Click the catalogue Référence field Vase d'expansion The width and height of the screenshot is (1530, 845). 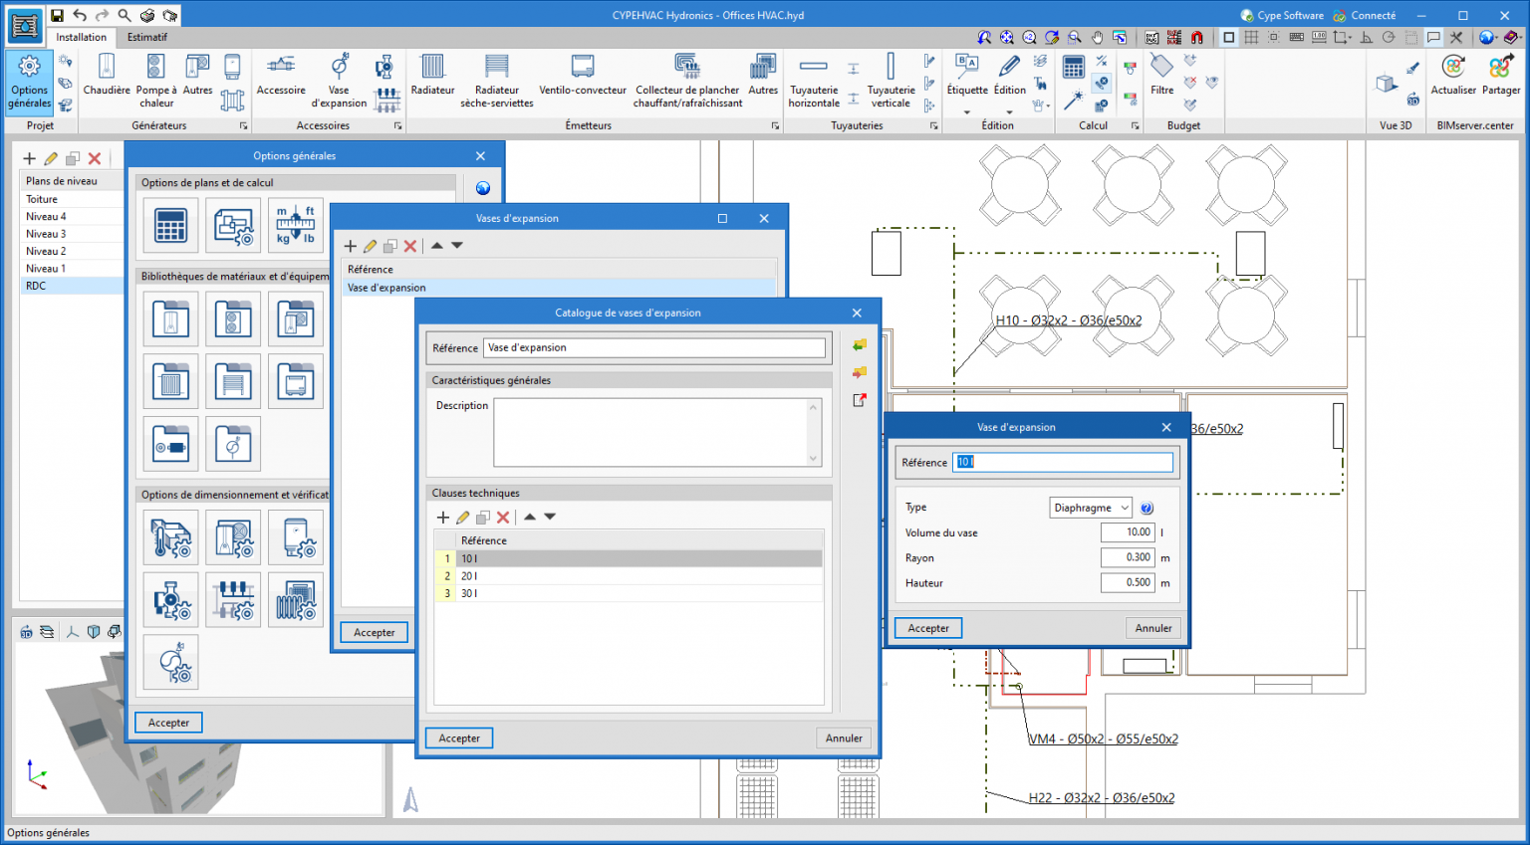[654, 347]
